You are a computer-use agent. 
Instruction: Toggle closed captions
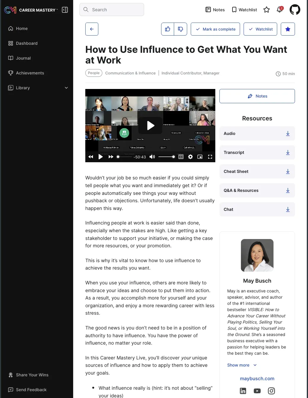click(181, 157)
